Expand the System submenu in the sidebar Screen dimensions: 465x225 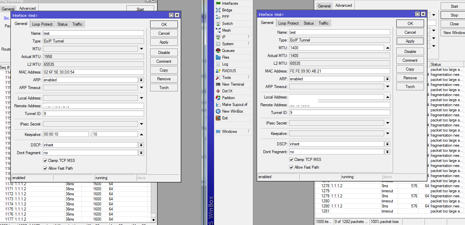[x=233, y=44]
